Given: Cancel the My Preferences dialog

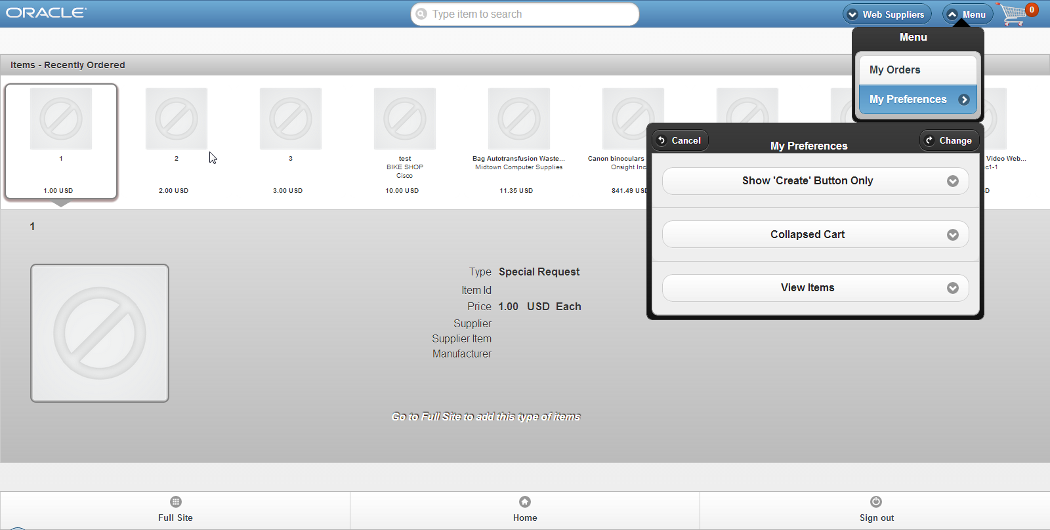Looking at the screenshot, I should [680, 140].
